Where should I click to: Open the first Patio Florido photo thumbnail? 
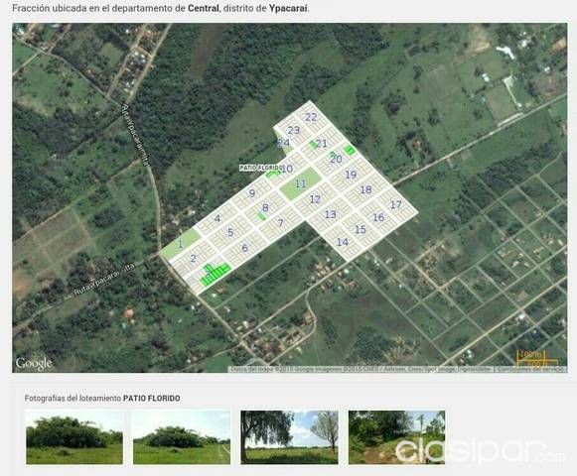click(74, 437)
